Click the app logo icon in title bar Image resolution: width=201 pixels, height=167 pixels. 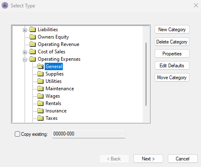coord(5,5)
